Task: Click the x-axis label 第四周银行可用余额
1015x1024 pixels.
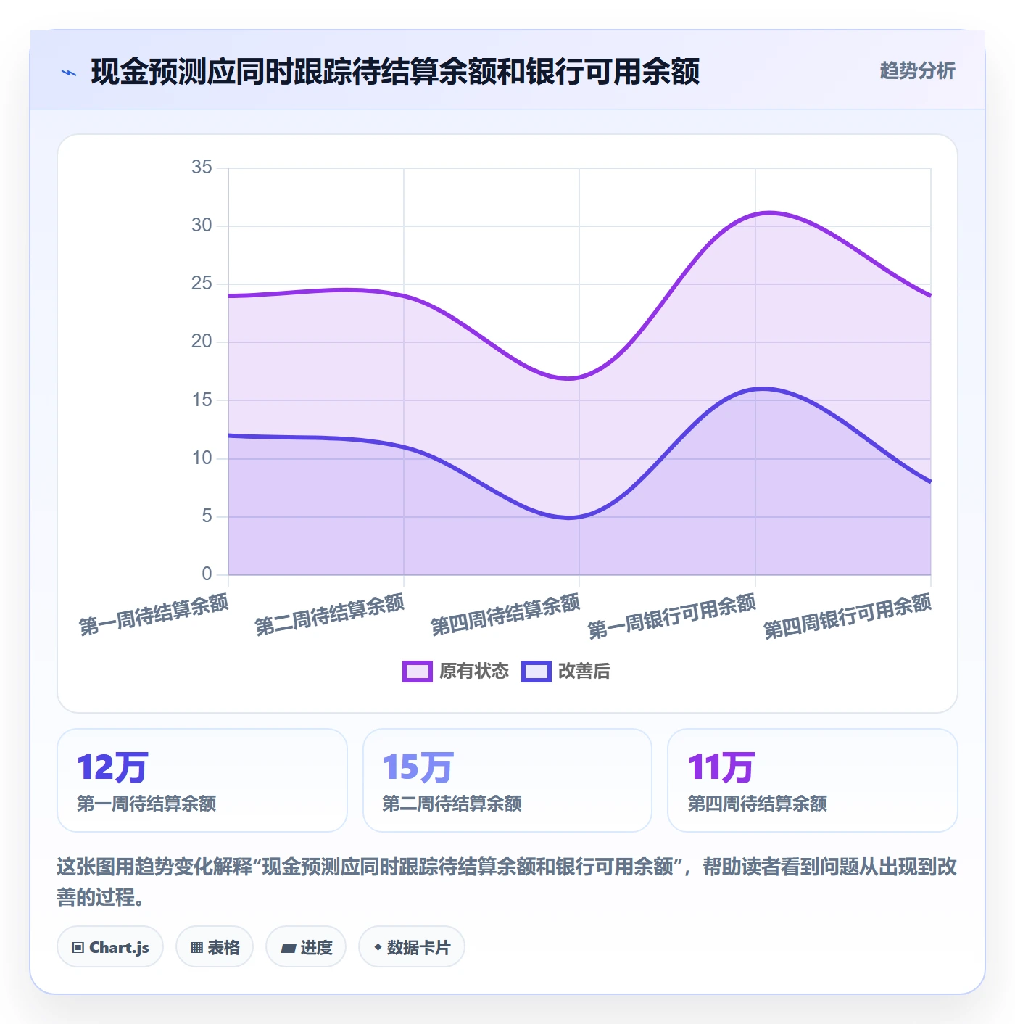Action: (x=848, y=616)
